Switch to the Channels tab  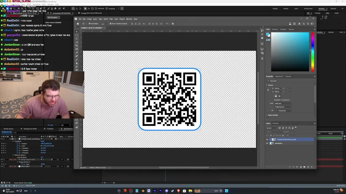click(275, 123)
